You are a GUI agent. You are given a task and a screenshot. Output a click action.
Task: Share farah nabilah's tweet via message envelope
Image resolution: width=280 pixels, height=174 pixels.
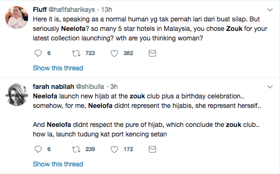[x=152, y=149]
